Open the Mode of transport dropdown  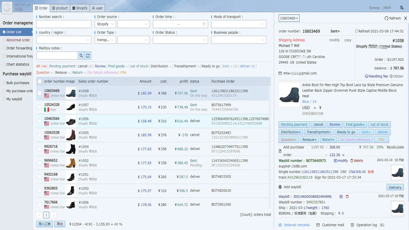pos(238,24)
